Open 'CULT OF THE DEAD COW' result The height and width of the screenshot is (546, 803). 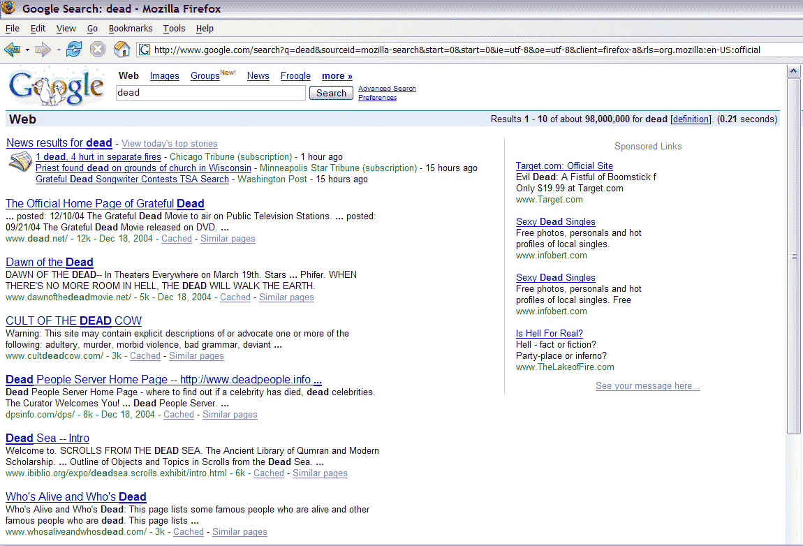click(x=73, y=321)
